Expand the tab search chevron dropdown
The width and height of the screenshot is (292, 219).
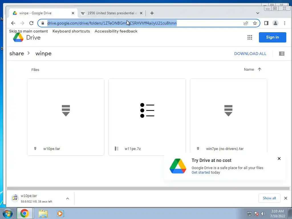pos(258,13)
